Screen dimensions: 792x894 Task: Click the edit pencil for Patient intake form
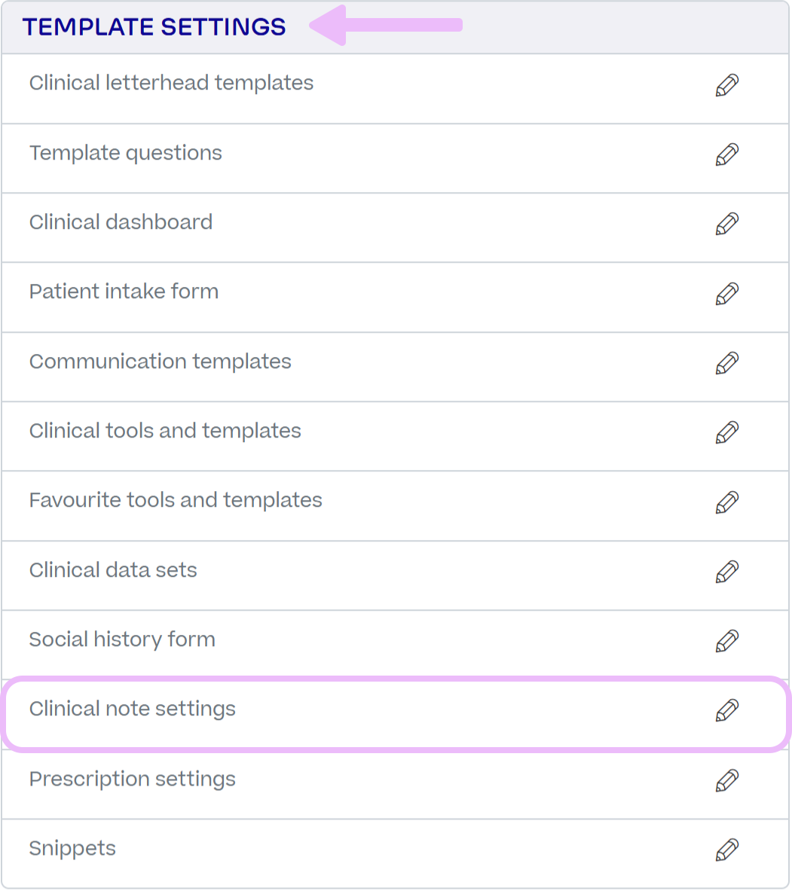(x=727, y=294)
